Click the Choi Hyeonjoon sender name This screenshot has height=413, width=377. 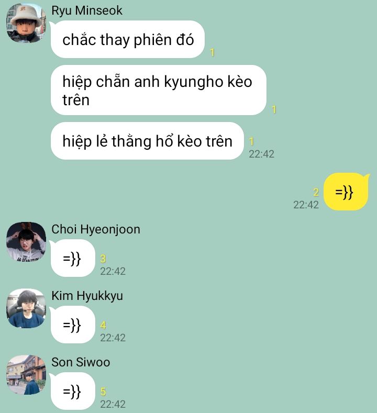96,229
